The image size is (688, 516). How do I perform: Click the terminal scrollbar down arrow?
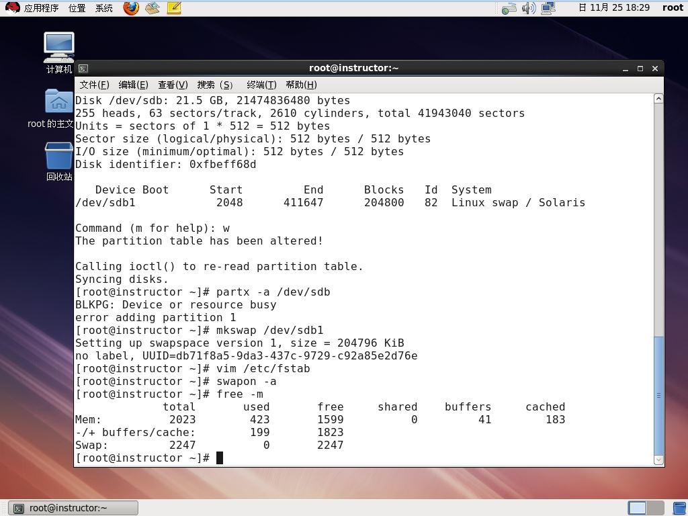point(658,460)
